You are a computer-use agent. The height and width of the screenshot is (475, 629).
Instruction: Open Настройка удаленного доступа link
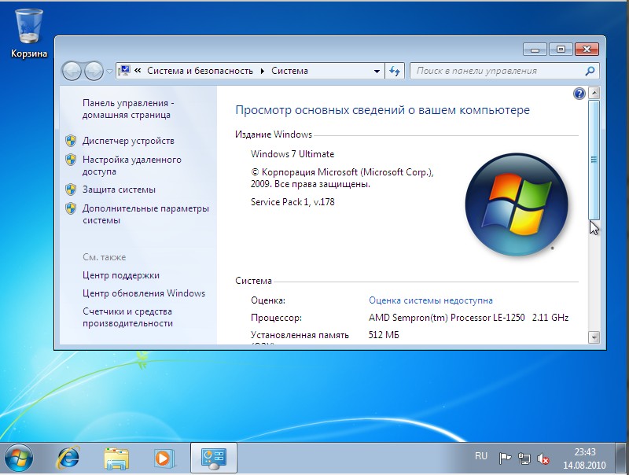[x=132, y=165]
